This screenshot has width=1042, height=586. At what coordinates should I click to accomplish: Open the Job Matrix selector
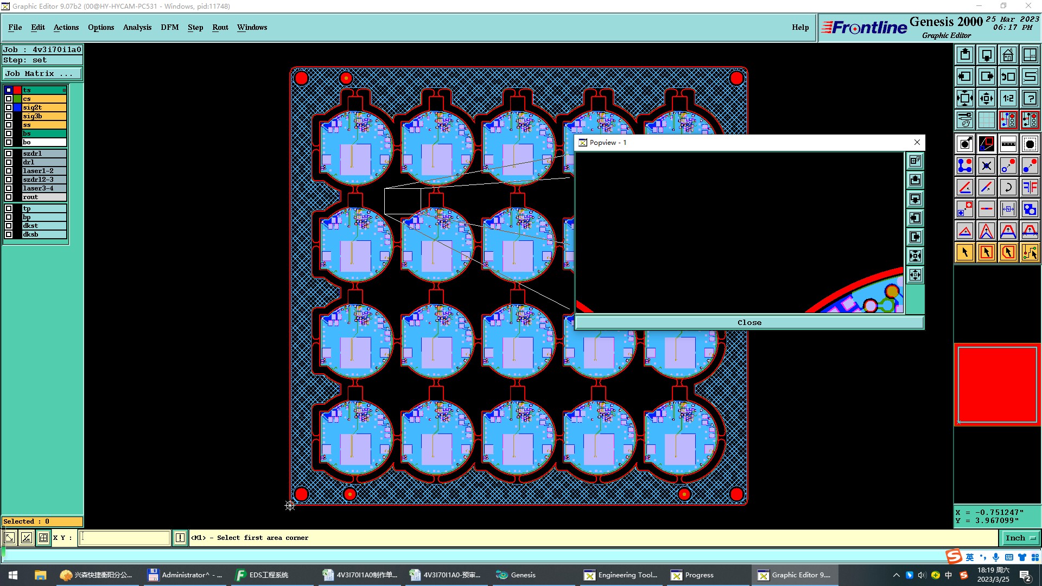(x=42, y=74)
